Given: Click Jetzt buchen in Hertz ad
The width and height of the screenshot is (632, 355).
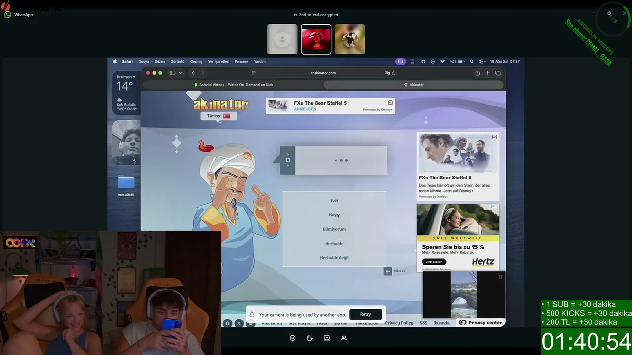Looking at the screenshot, I should 434,262.
